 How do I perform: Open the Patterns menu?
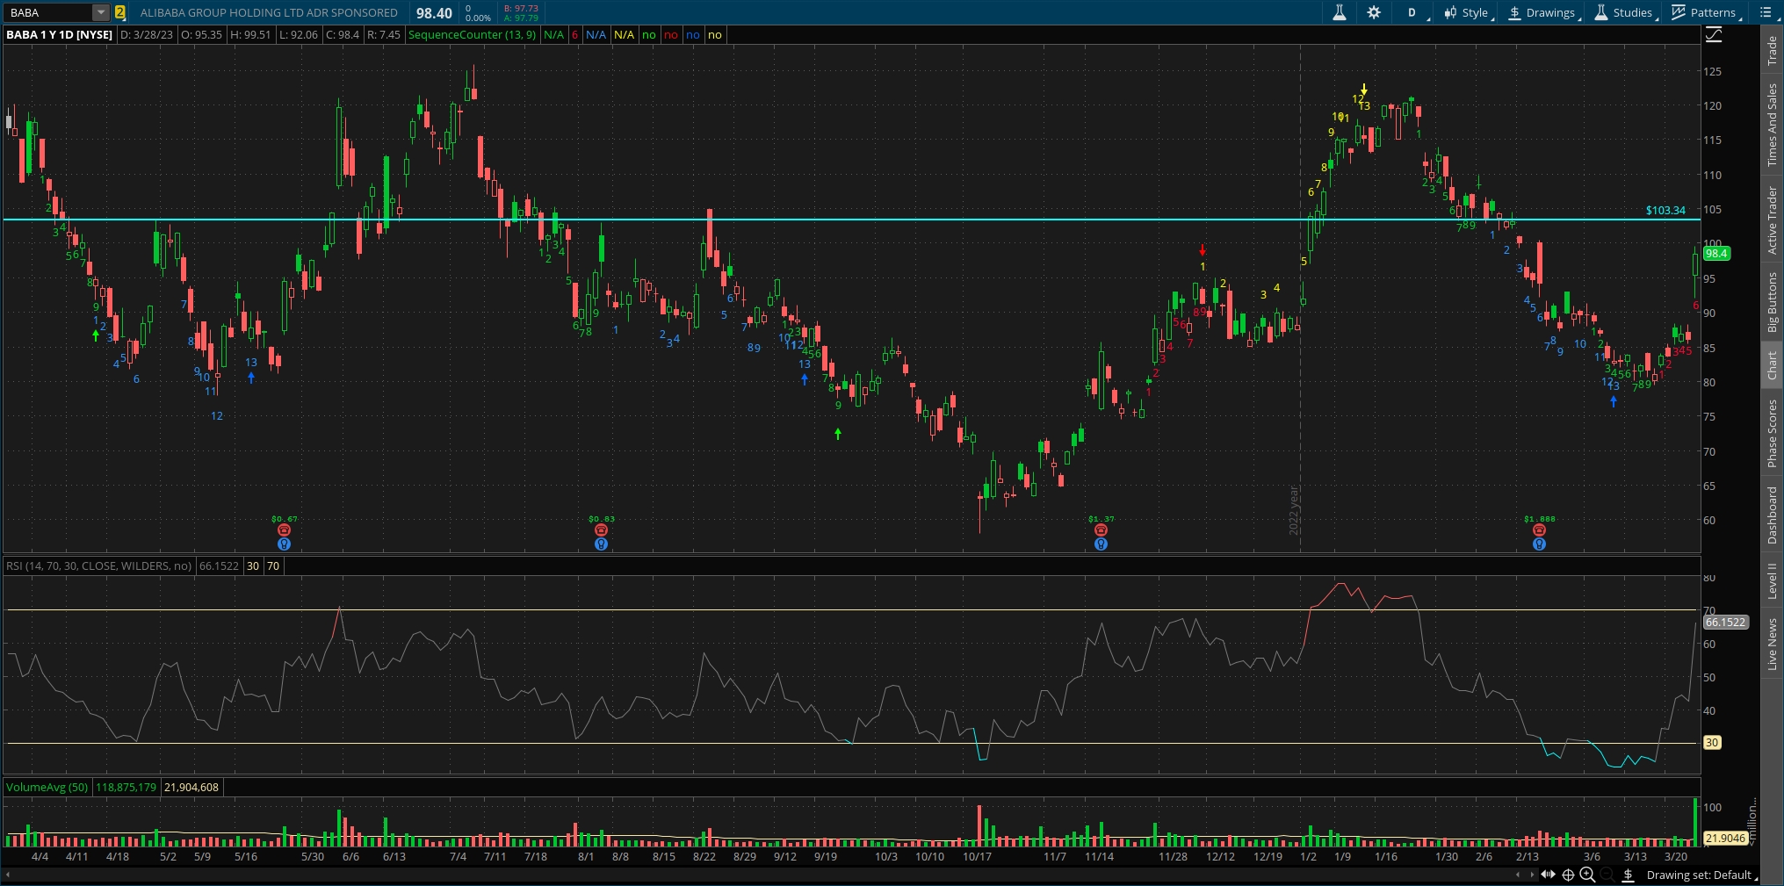pos(1707,12)
